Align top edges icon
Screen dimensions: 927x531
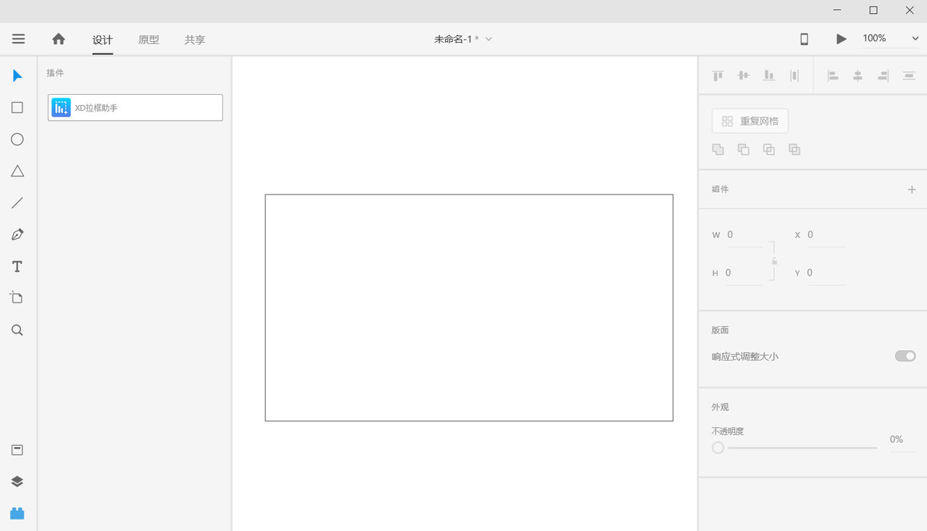(x=718, y=75)
